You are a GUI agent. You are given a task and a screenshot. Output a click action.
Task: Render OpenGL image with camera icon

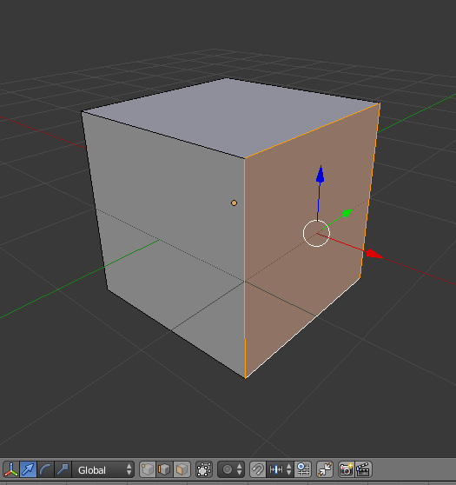pos(347,469)
